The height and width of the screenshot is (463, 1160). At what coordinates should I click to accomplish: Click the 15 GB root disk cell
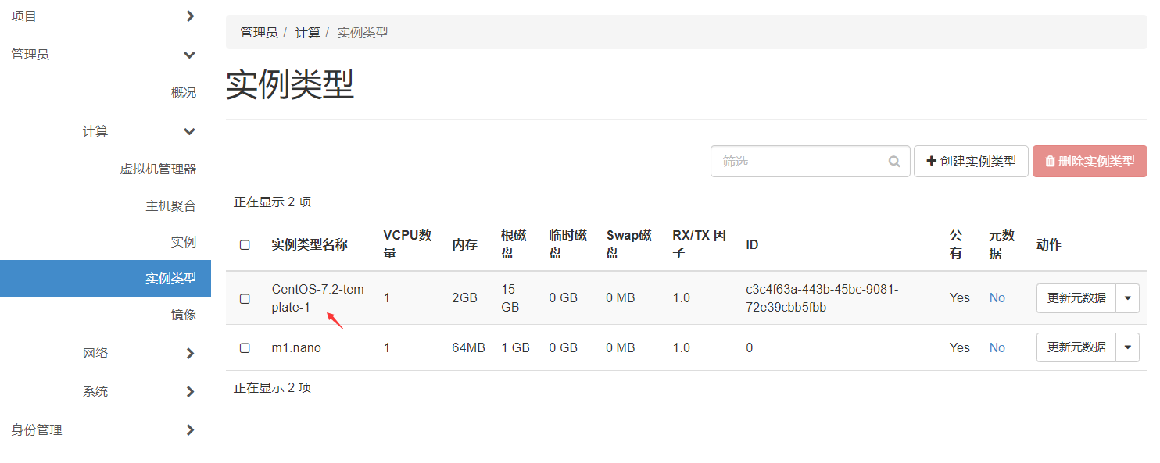510,298
